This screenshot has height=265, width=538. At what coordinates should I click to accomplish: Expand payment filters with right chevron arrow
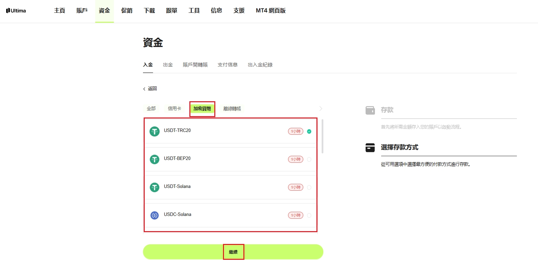tap(321, 108)
